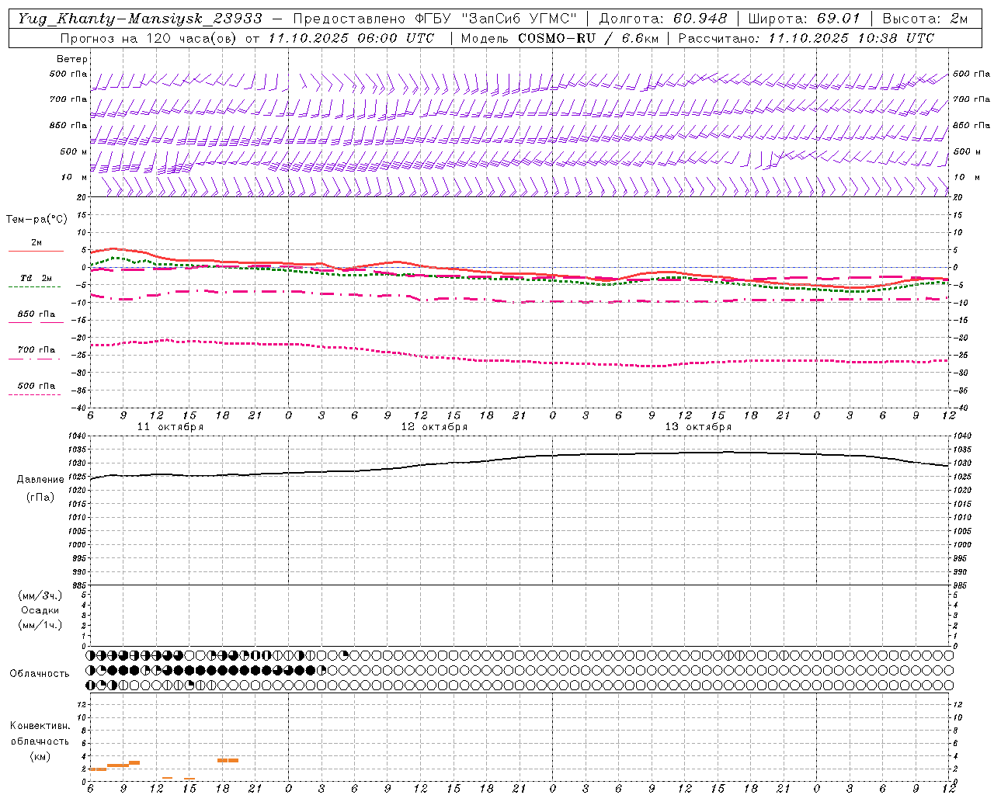
Task: Click the Широта: 69.01 header field
Action: [804, 19]
